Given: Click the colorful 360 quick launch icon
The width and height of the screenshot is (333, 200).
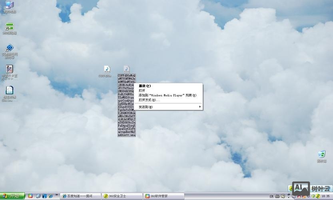Looking at the screenshot, I should (30, 196).
